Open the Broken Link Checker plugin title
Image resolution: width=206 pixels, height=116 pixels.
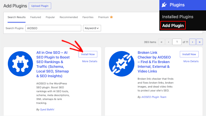(x=154, y=62)
